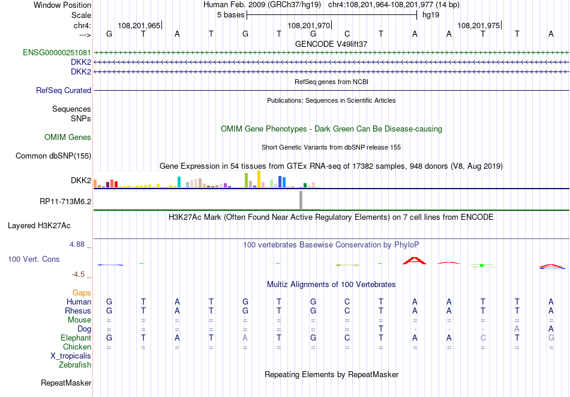Open the Layered H3K27Ac track label
570x397 pixels.
point(39,226)
